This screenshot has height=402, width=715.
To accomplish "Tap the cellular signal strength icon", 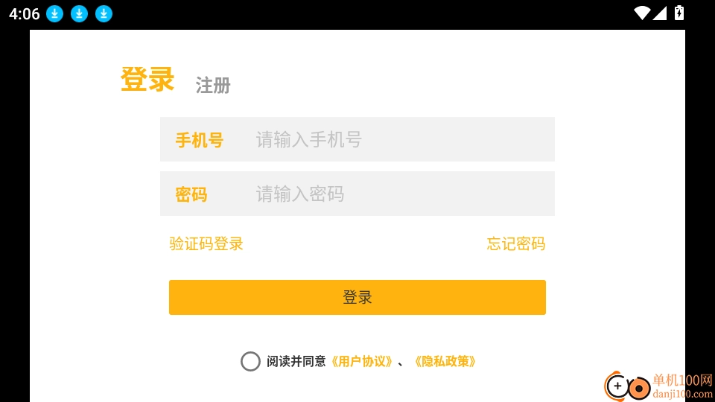I will click(660, 13).
